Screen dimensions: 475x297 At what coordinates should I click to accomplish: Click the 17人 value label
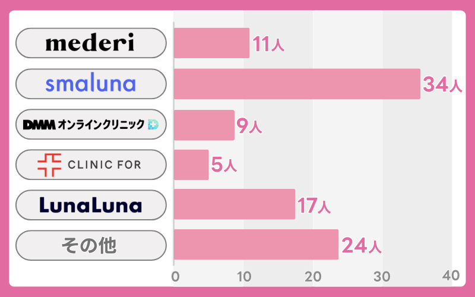click(314, 206)
